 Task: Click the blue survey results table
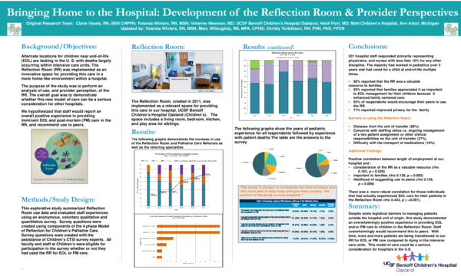287,221
